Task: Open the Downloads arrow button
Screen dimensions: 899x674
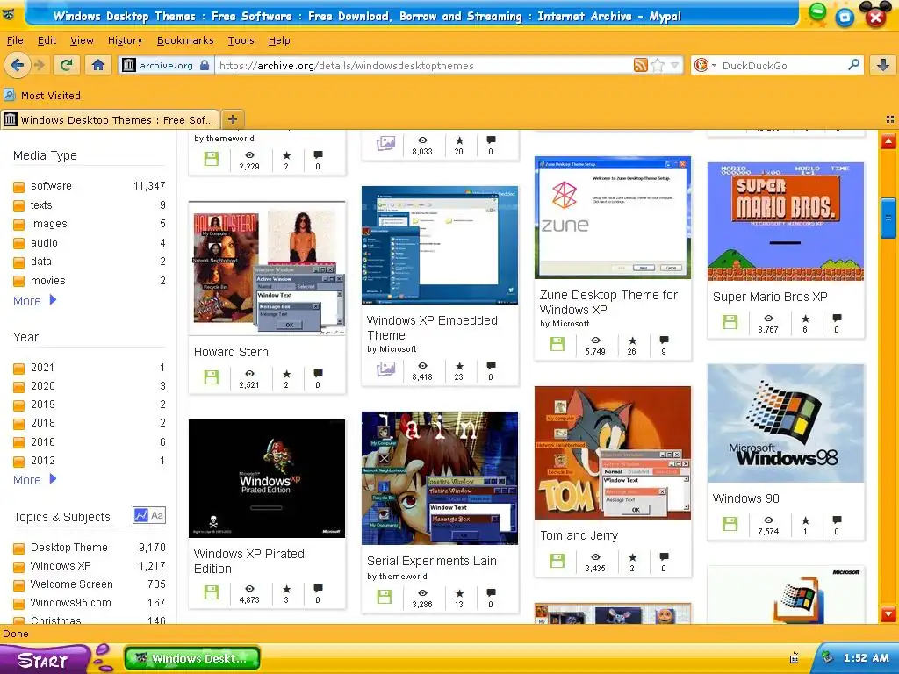Action: point(883,65)
